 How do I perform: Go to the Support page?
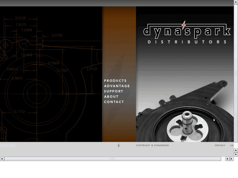coord(114,91)
